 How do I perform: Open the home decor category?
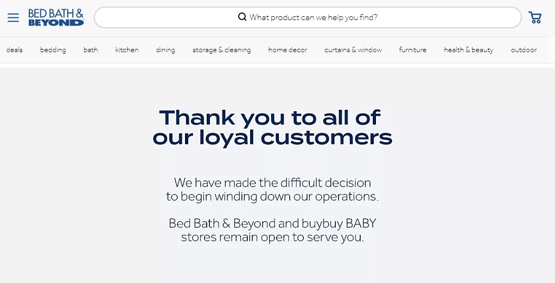(x=288, y=50)
